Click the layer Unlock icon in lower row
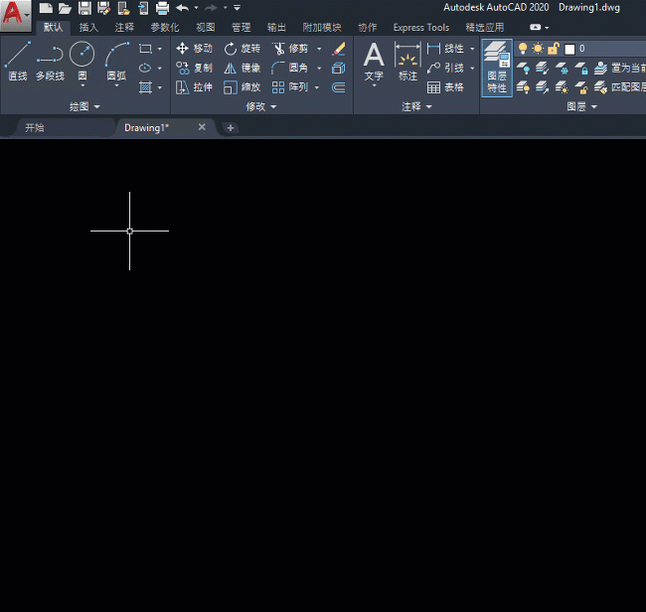The width and height of the screenshot is (646, 612). click(581, 87)
